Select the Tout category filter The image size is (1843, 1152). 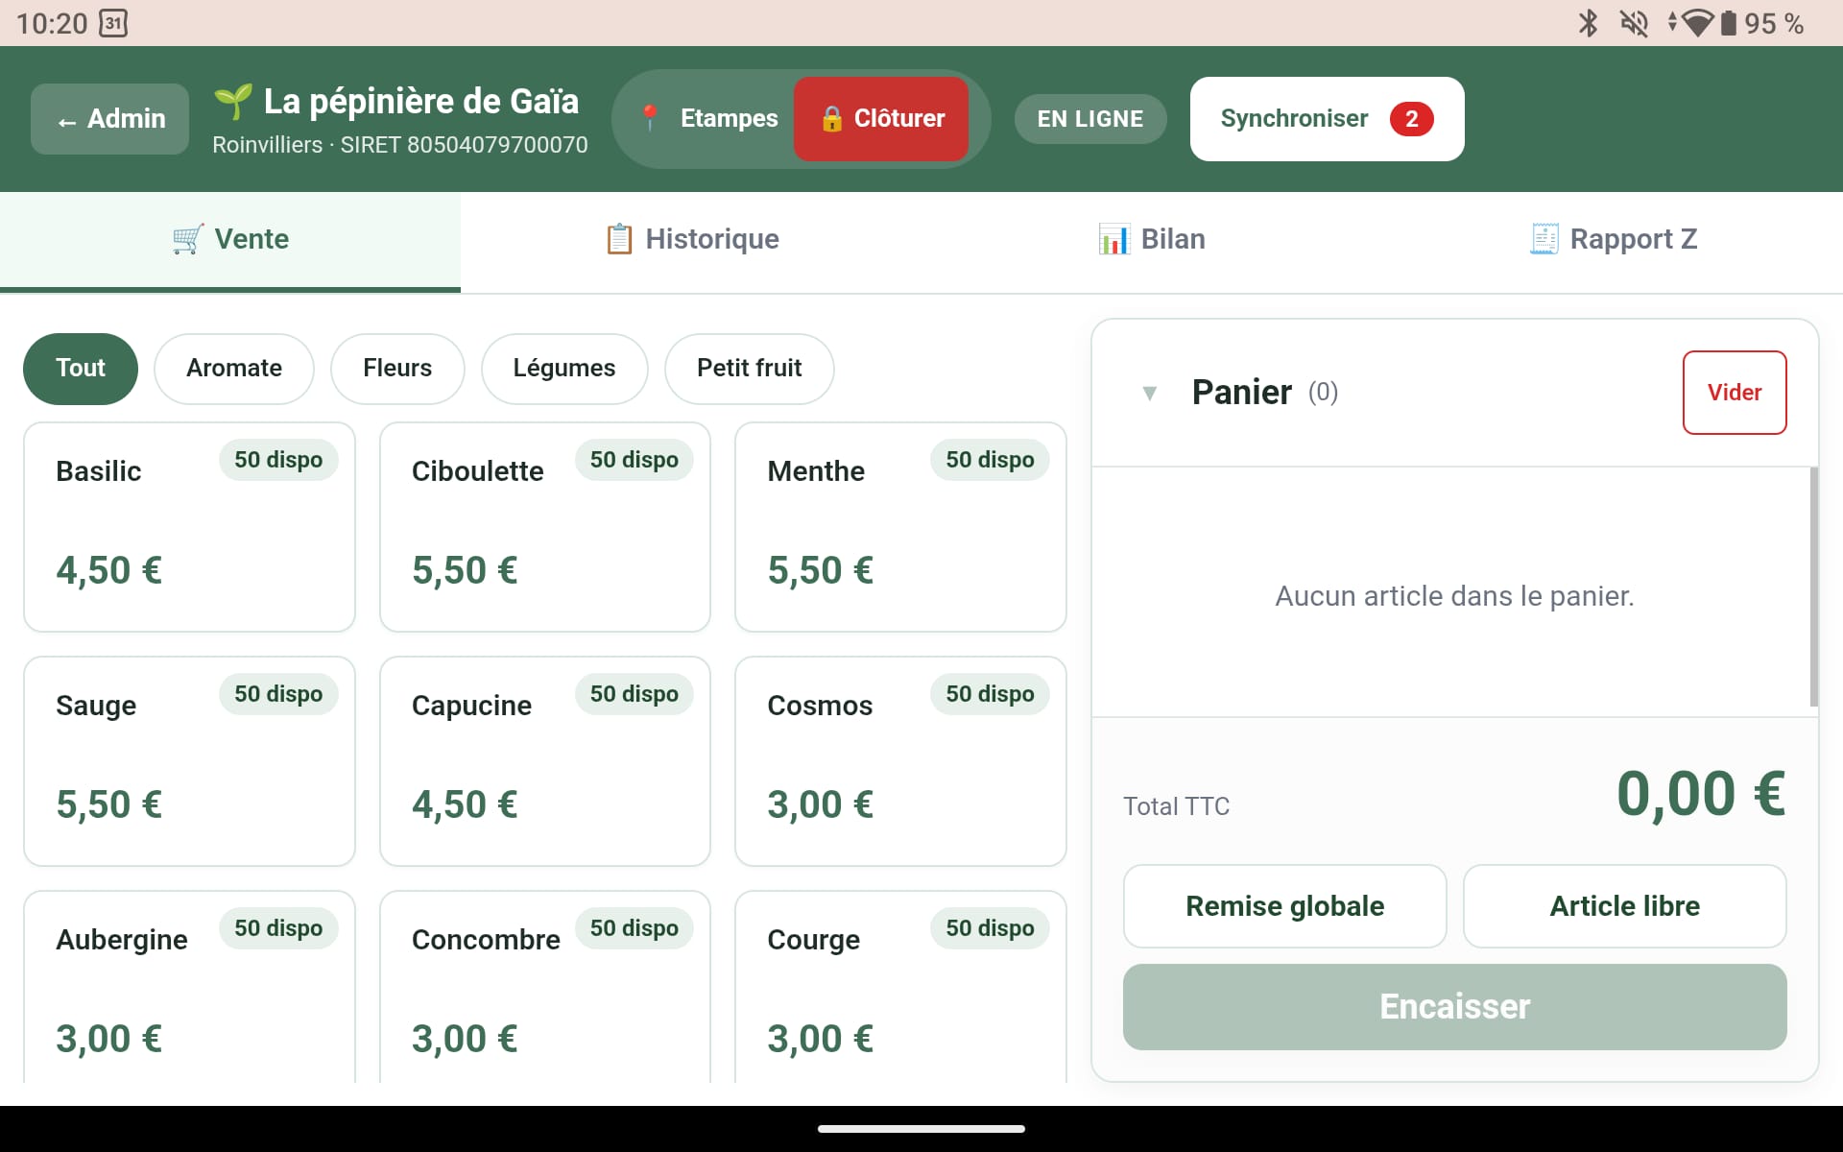[x=81, y=369]
